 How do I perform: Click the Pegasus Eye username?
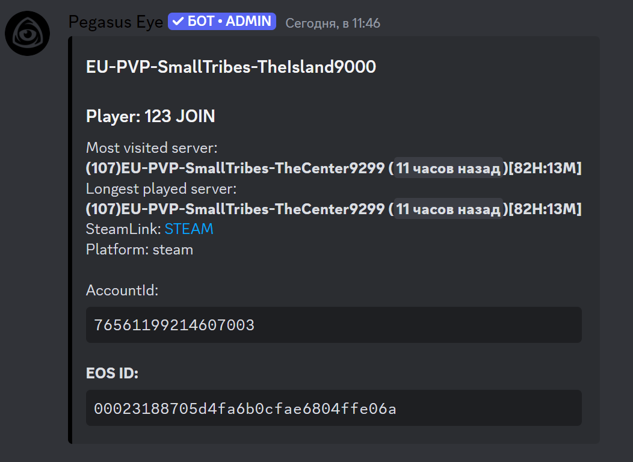point(116,21)
